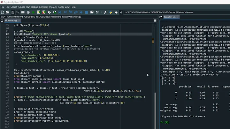Go forward with right arrow

click(x=121, y=12)
